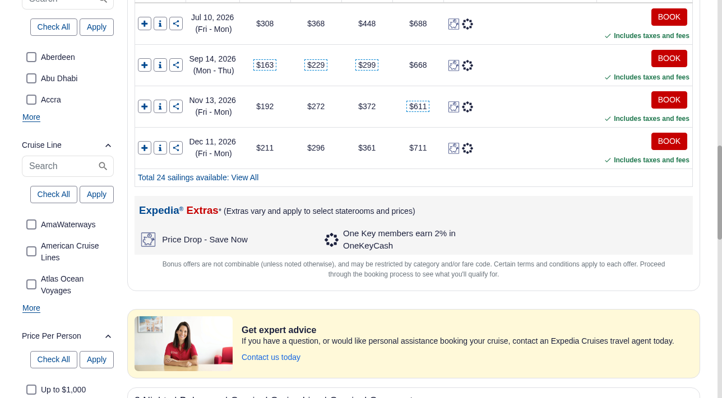Select the $229 price on Sep 14
The image size is (722, 398).
click(316, 65)
